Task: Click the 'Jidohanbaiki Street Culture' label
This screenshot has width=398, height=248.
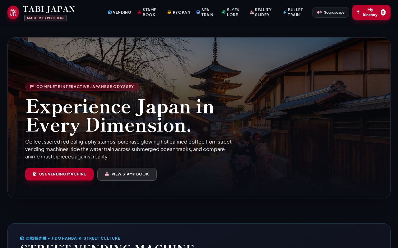Action: 86,238
